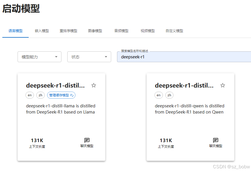Image resolution: width=251 pixels, height=171 pixels.
Task: Open the deepseek-r1-distill-llama model card title
Action: tap(55, 85)
